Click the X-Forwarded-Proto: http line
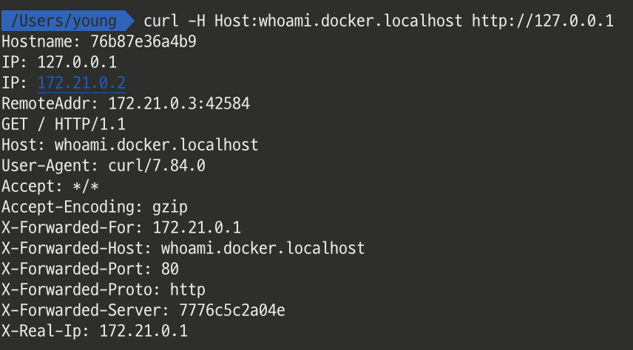This screenshot has height=350, width=633. 104,289
